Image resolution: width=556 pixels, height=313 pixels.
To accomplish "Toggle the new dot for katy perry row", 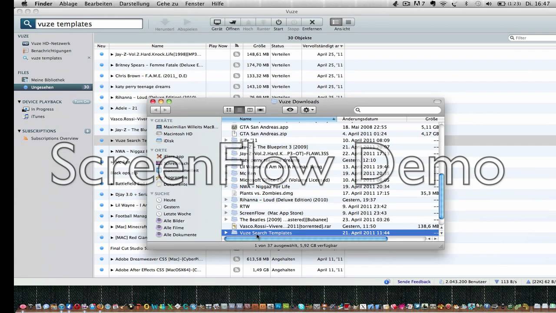I will 102,87.
